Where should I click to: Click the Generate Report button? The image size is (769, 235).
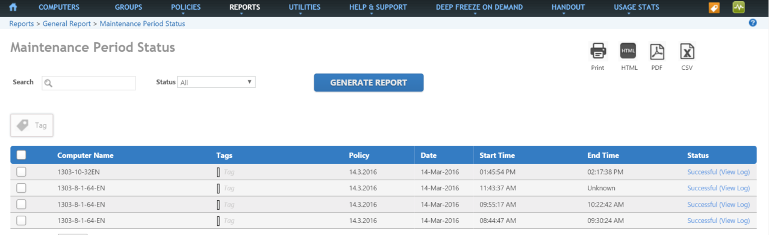[369, 83]
